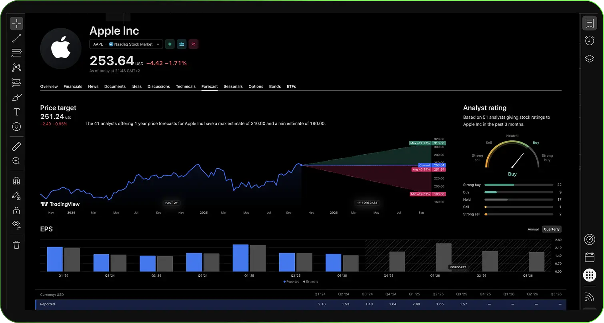Select the text annotation tool
604x323 pixels.
tap(16, 112)
